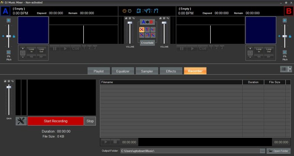The height and width of the screenshot is (156, 294).
Task: Click the clock icon beside the timer
Action: (124, 11)
